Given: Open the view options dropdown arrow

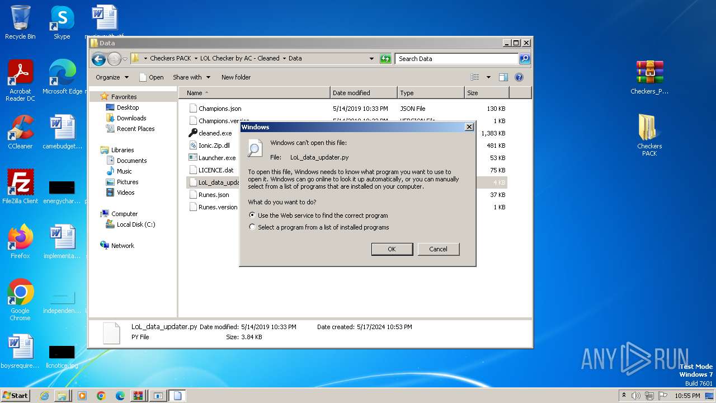Looking at the screenshot, I should 488,77.
